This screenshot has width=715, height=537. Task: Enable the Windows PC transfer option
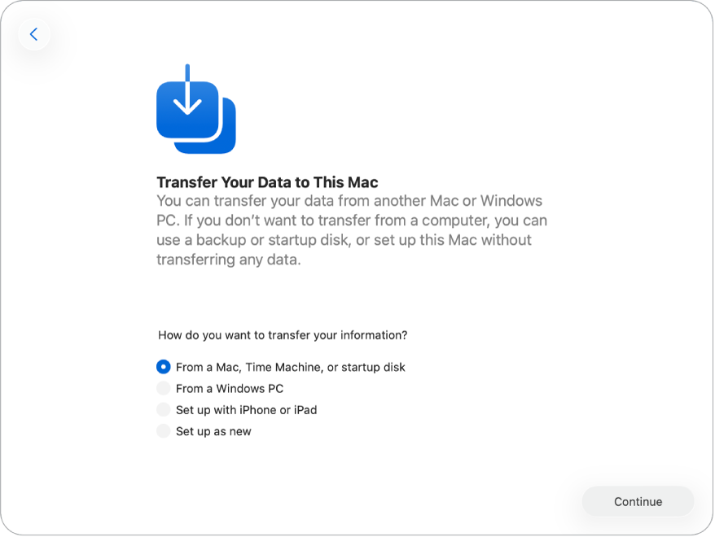[162, 388]
